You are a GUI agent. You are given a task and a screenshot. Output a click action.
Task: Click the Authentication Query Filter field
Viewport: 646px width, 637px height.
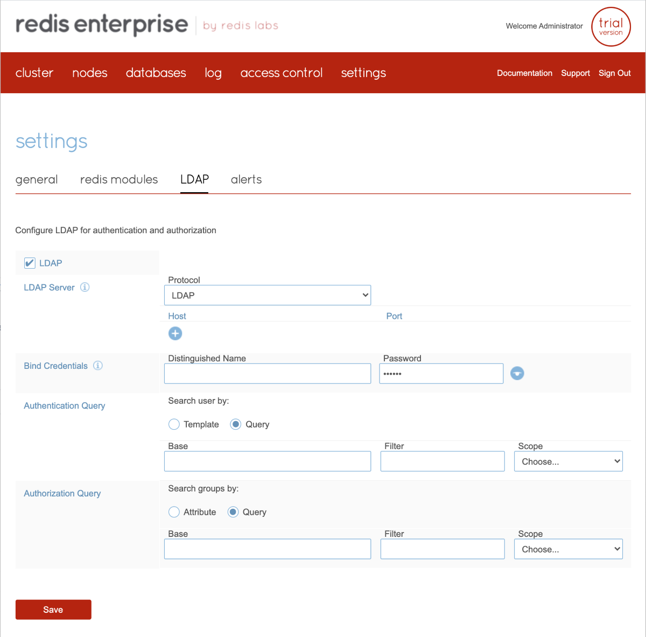point(443,461)
